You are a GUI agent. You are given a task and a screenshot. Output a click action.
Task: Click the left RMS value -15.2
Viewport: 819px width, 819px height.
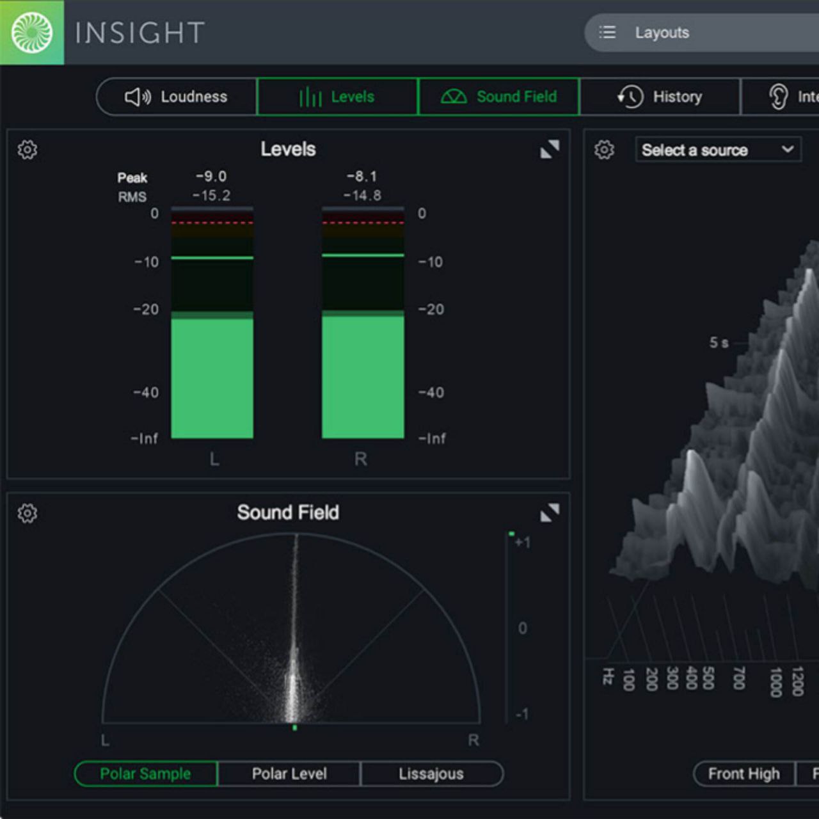click(211, 195)
